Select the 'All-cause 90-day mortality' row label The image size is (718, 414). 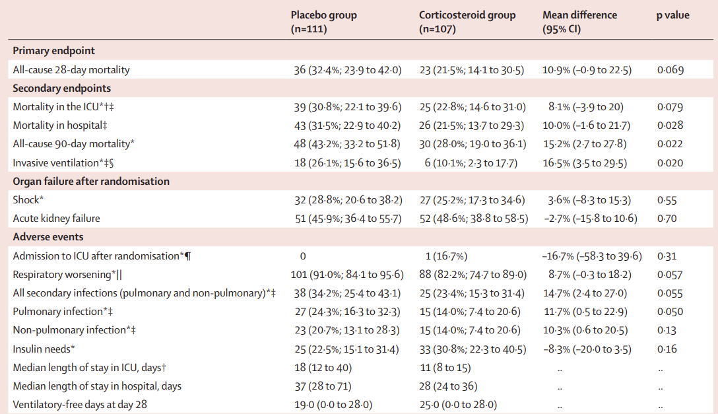pos(73,143)
